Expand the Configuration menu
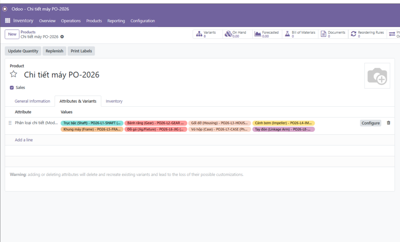The image size is (400, 242). click(143, 21)
